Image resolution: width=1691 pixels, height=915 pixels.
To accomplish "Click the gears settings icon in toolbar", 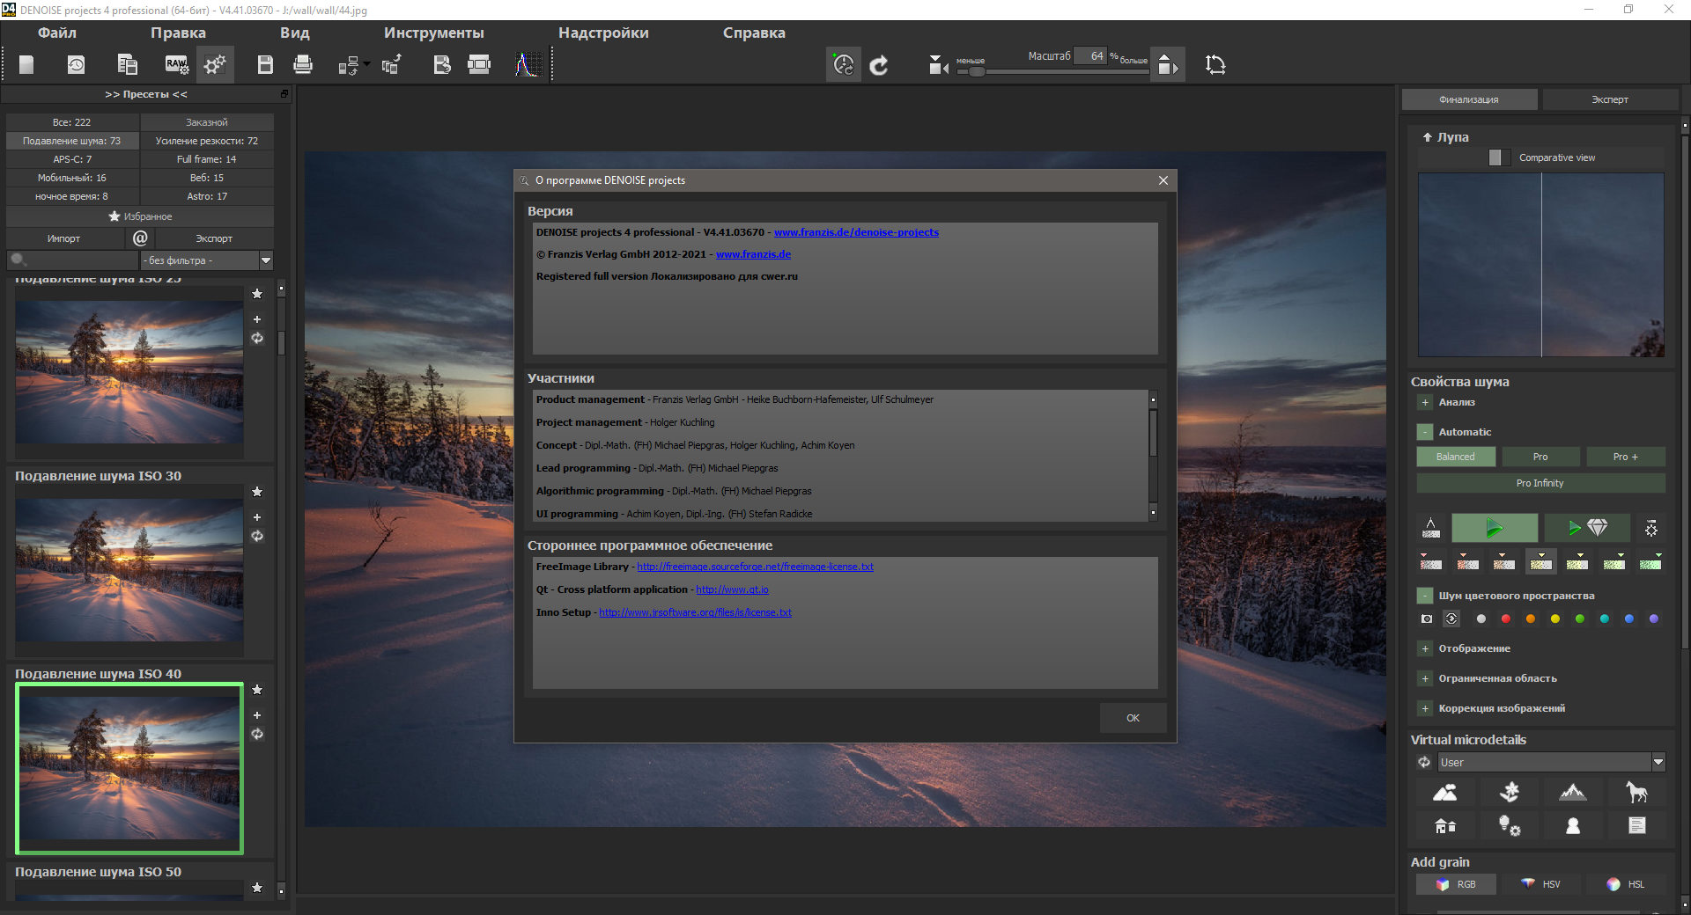I will pyautogui.click(x=215, y=64).
